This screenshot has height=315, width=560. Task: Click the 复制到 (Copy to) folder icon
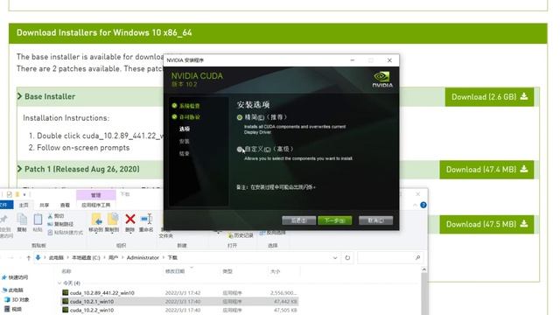click(113, 220)
